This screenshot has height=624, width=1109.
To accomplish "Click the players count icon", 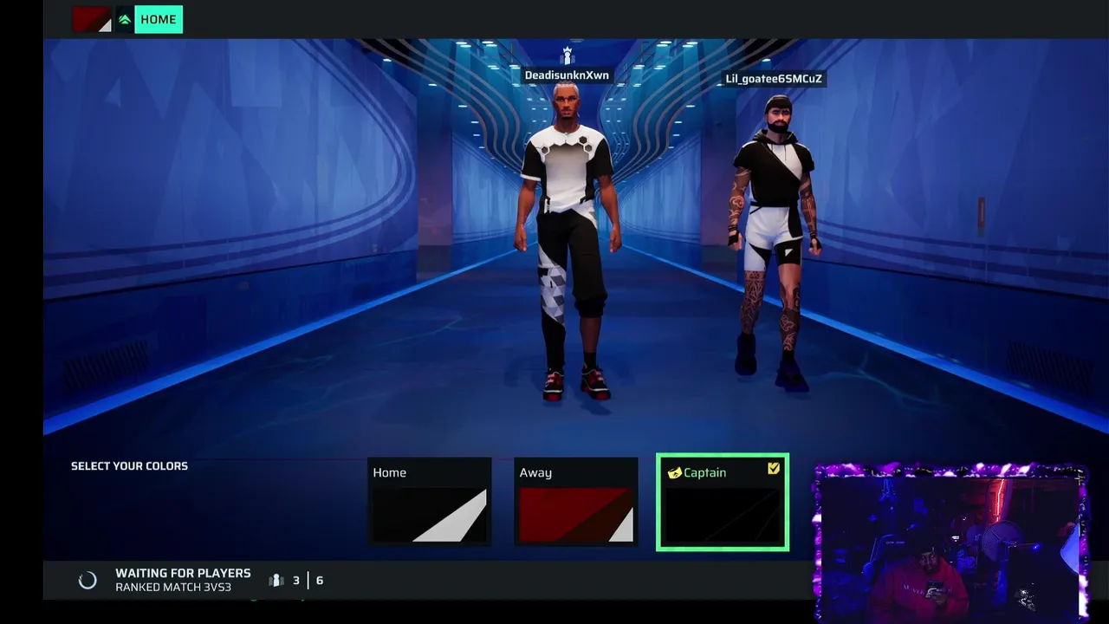I will pos(276,581).
